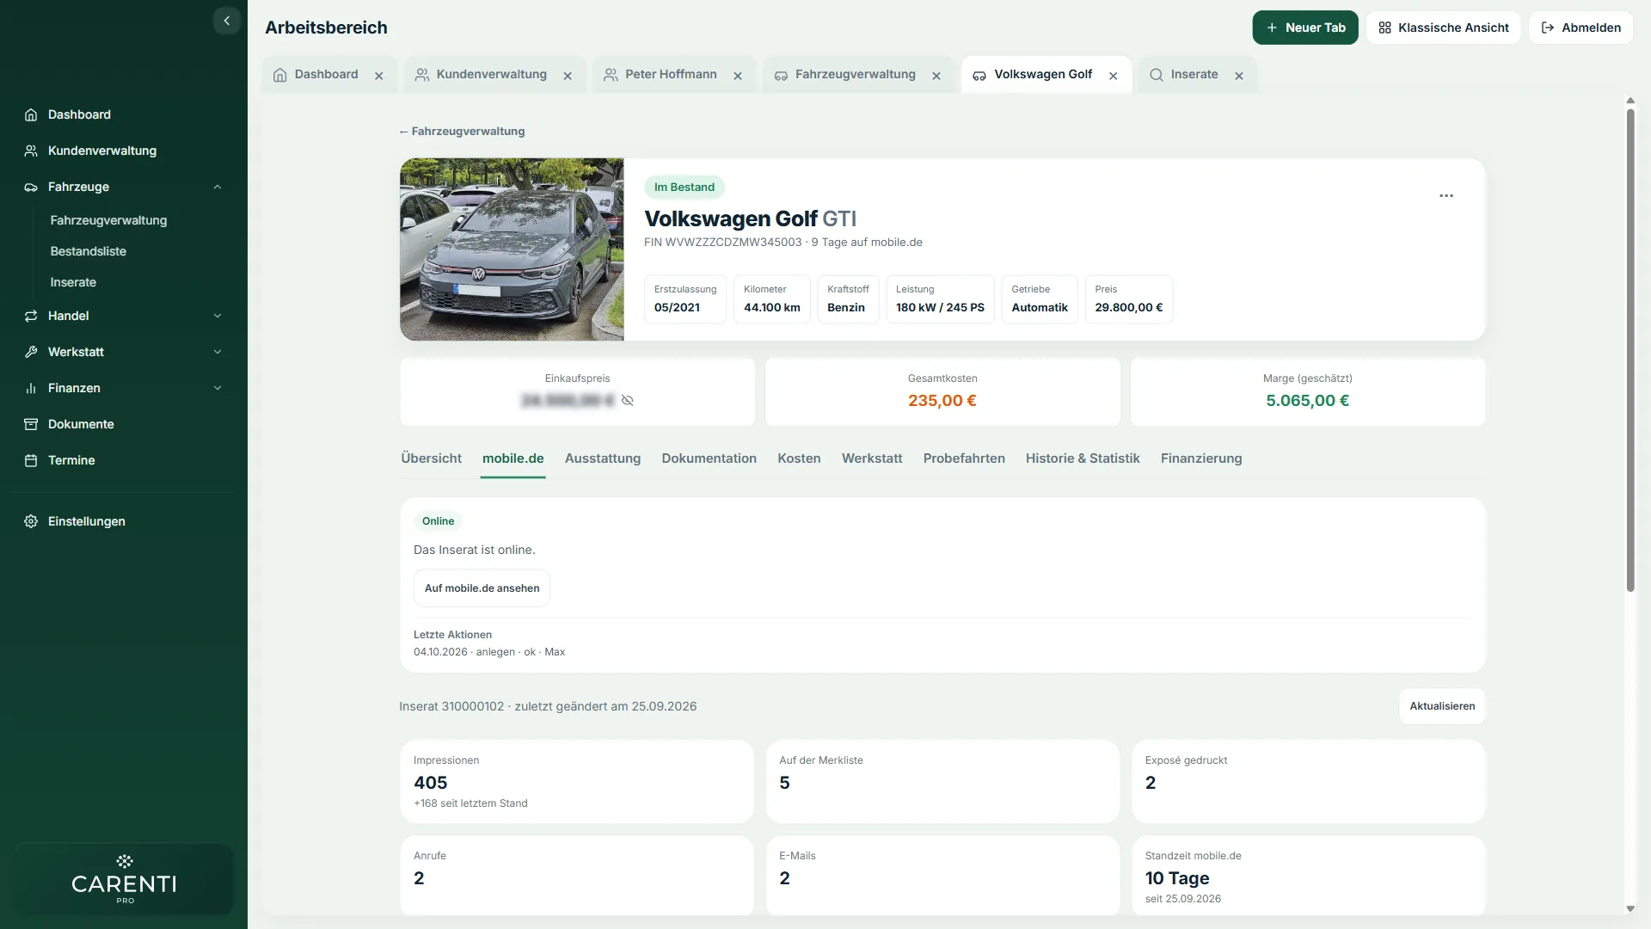
Task: Click the vertical scrollbar thumb
Action: click(1630, 350)
